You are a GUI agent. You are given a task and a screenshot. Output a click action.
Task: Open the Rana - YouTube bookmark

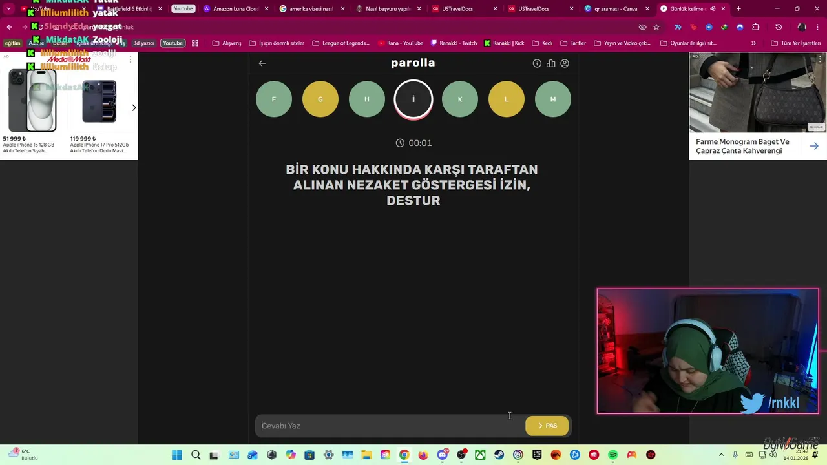click(400, 43)
